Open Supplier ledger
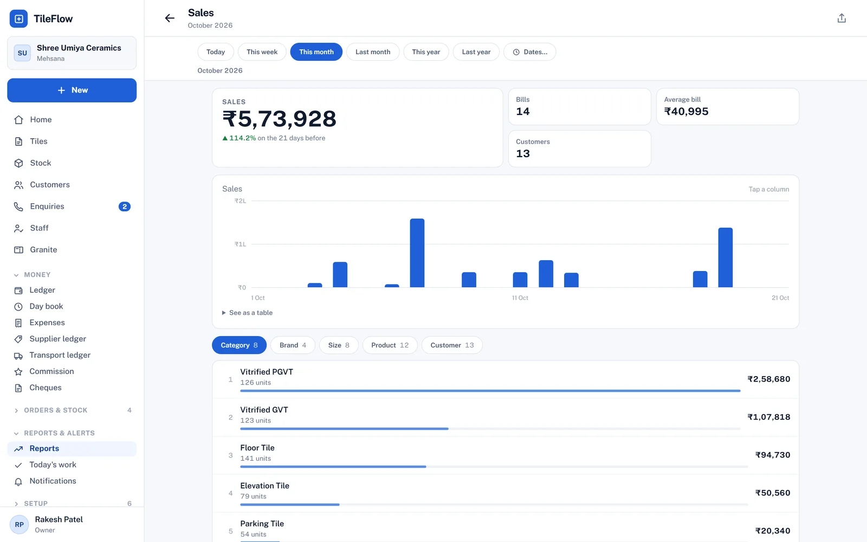This screenshot has width=867, height=542. [x=72, y=339]
